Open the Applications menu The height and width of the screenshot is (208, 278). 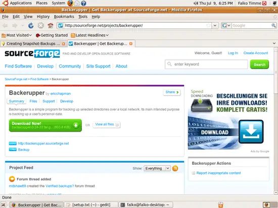pos(21,3)
